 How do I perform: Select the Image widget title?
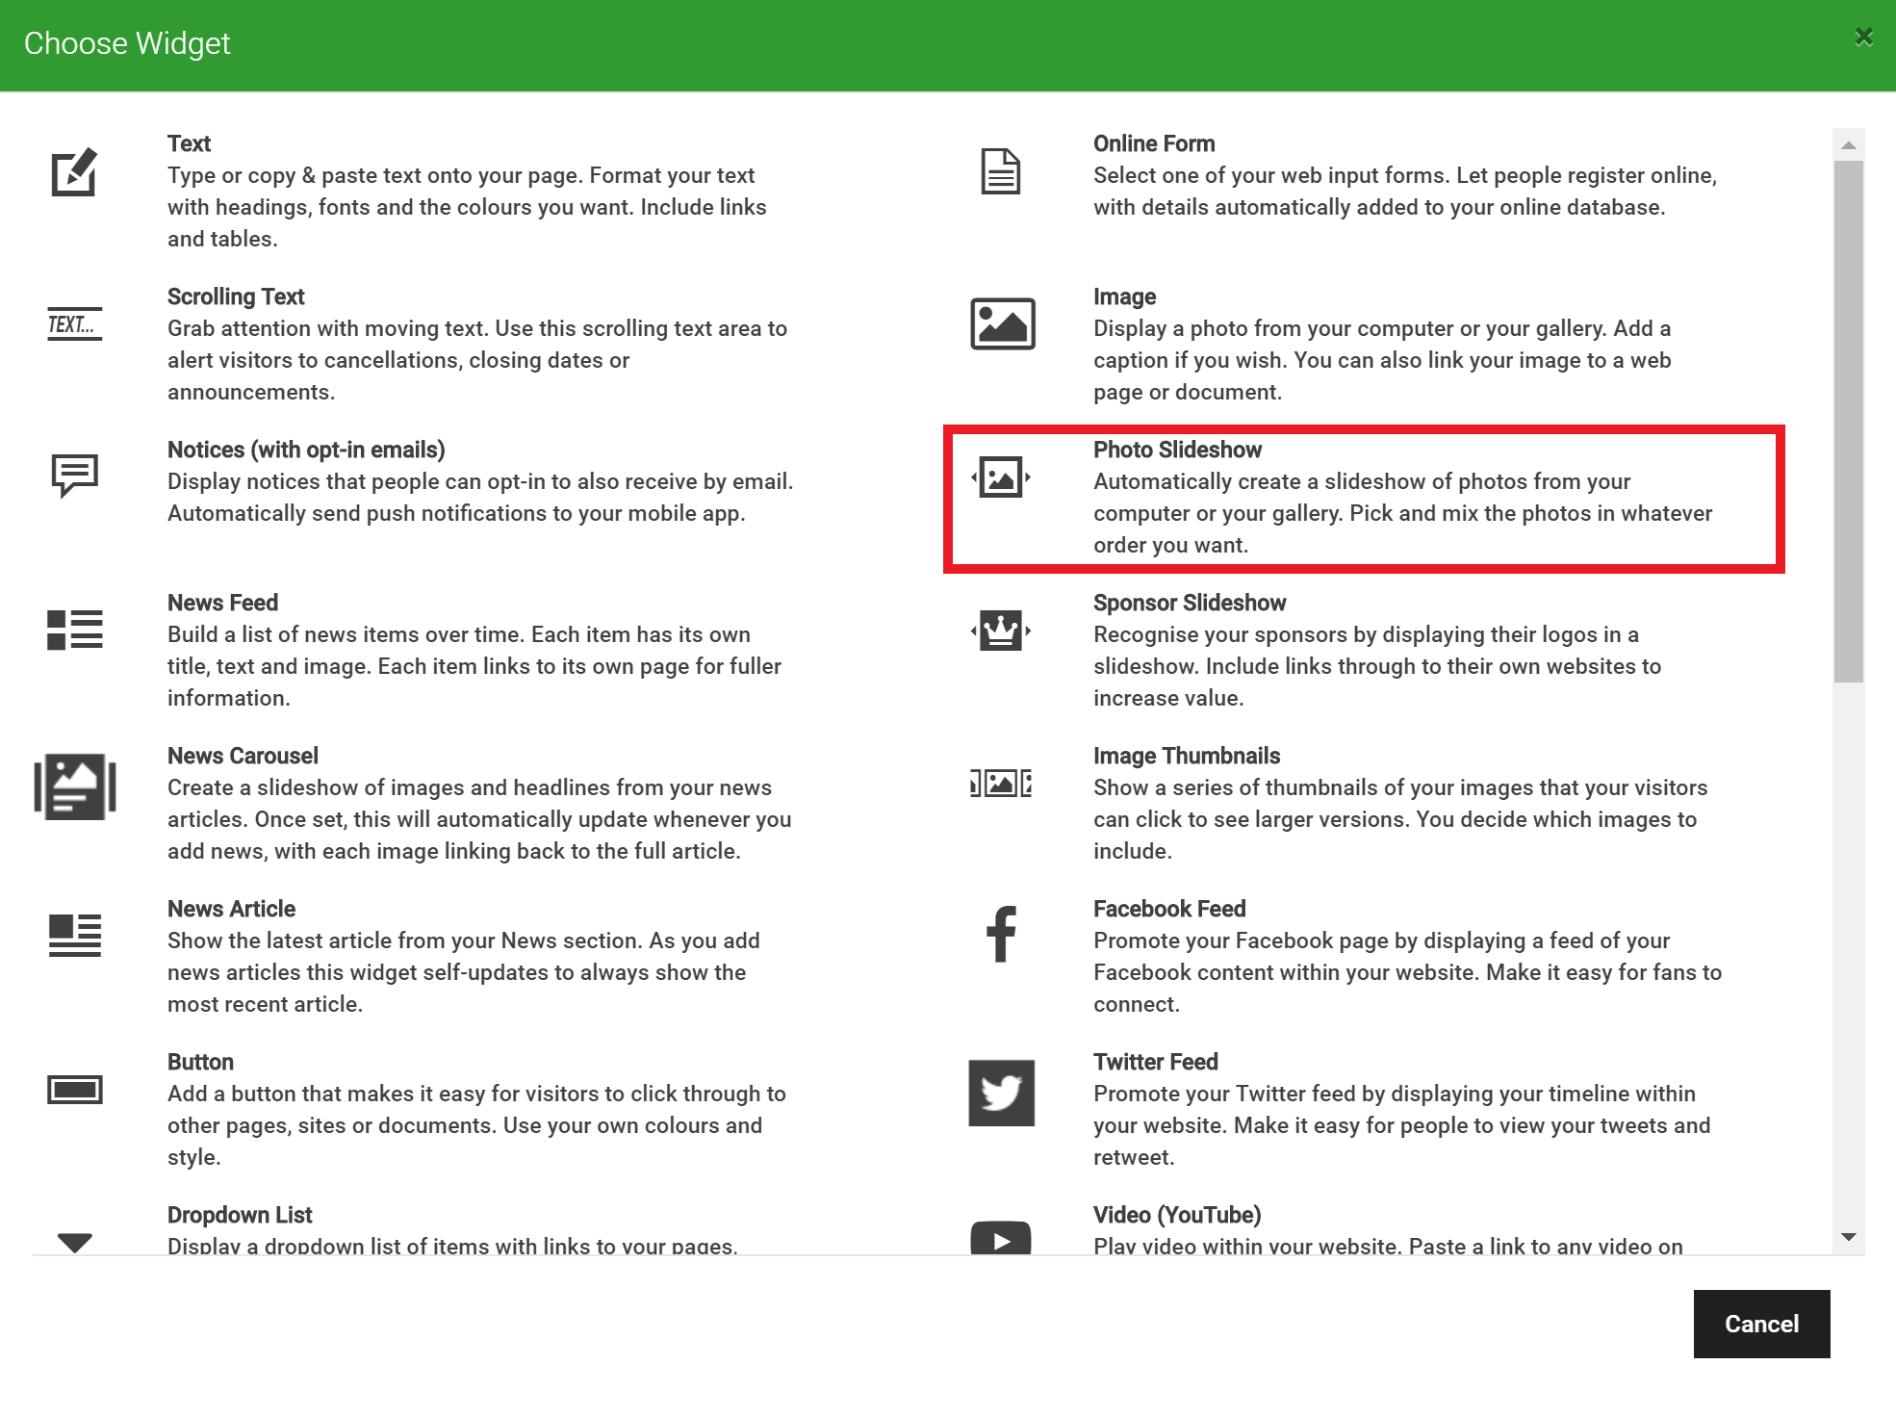click(1124, 296)
